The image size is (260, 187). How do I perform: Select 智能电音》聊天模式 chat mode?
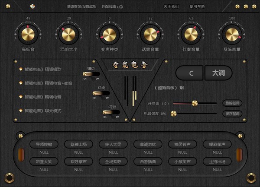point(42,111)
